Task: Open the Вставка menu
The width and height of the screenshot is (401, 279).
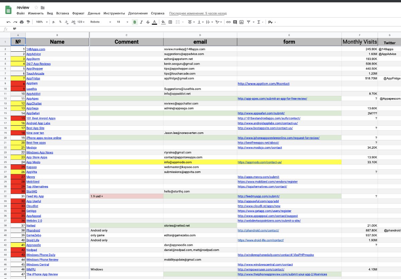Action: pos(63,13)
